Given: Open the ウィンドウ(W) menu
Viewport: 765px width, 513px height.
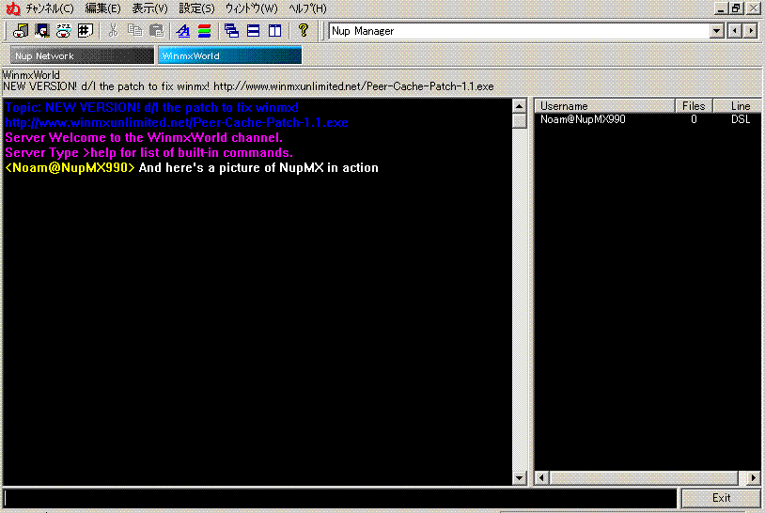Looking at the screenshot, I should pos(251,8).
